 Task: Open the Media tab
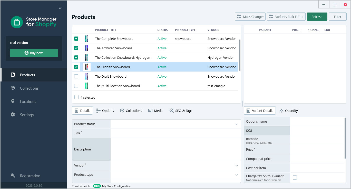click(x=156, y=111)
